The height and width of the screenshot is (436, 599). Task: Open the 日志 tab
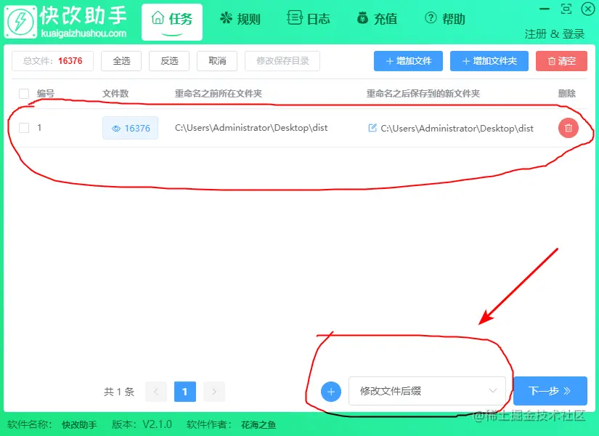point(309,18)
